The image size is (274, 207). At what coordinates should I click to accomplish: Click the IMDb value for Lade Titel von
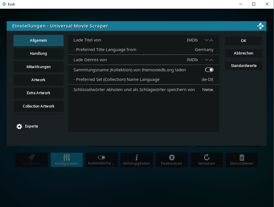[192, 40]
